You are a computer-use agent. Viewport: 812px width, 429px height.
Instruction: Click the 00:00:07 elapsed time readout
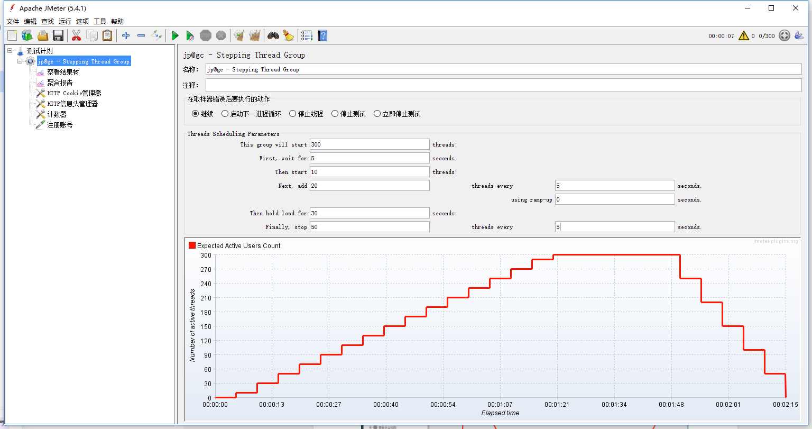[721, 36]
